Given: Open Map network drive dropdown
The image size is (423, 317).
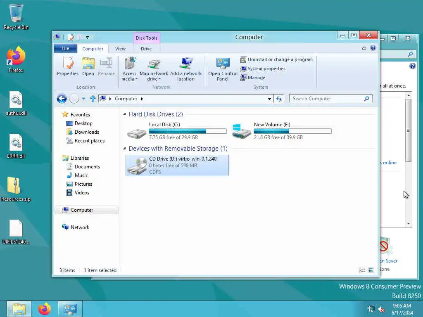Looking at the screenshot, I should (154, 69).
